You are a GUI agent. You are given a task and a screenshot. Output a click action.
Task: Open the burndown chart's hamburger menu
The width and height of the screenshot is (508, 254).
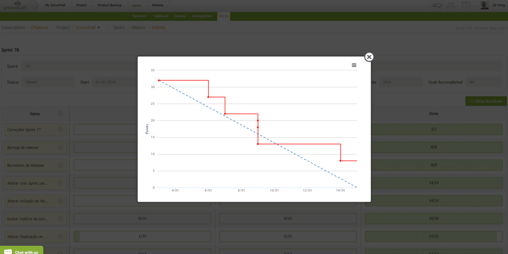click(x=354, y=65)
